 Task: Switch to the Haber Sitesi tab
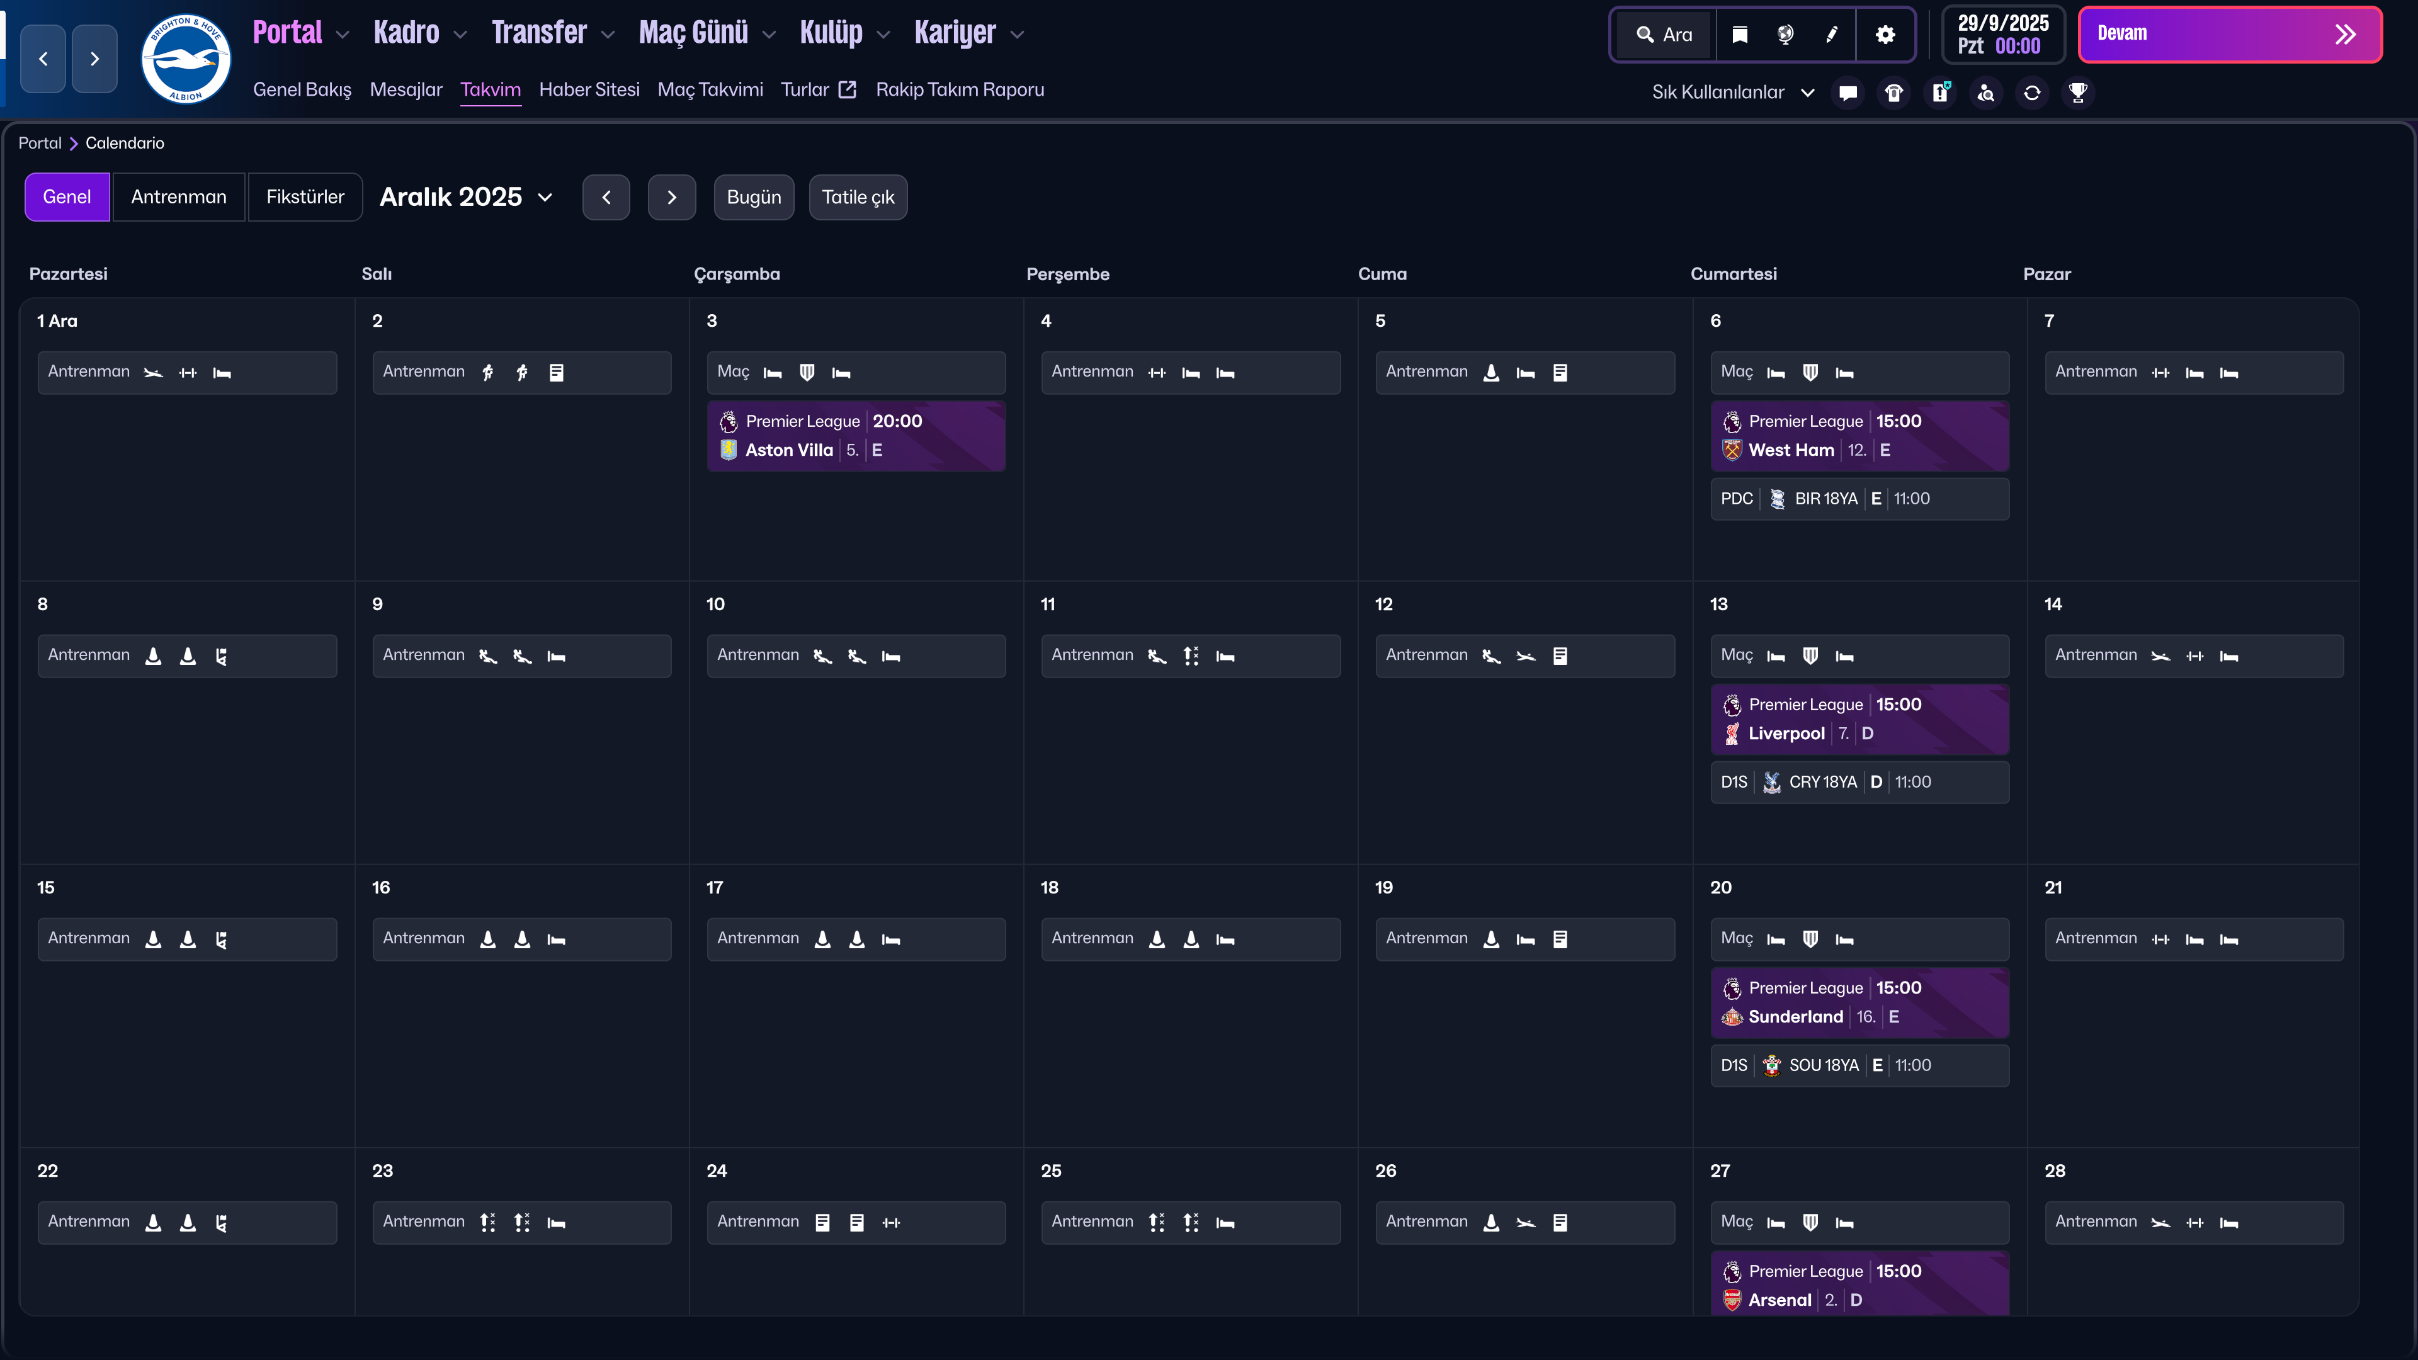tap(589, 89)
